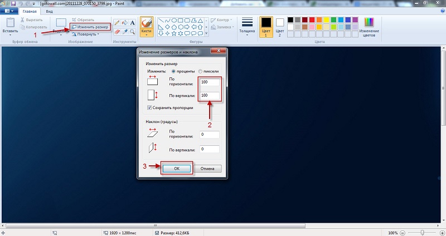
Task: Choose the straight Line shape
Action: tap(161, 21)
